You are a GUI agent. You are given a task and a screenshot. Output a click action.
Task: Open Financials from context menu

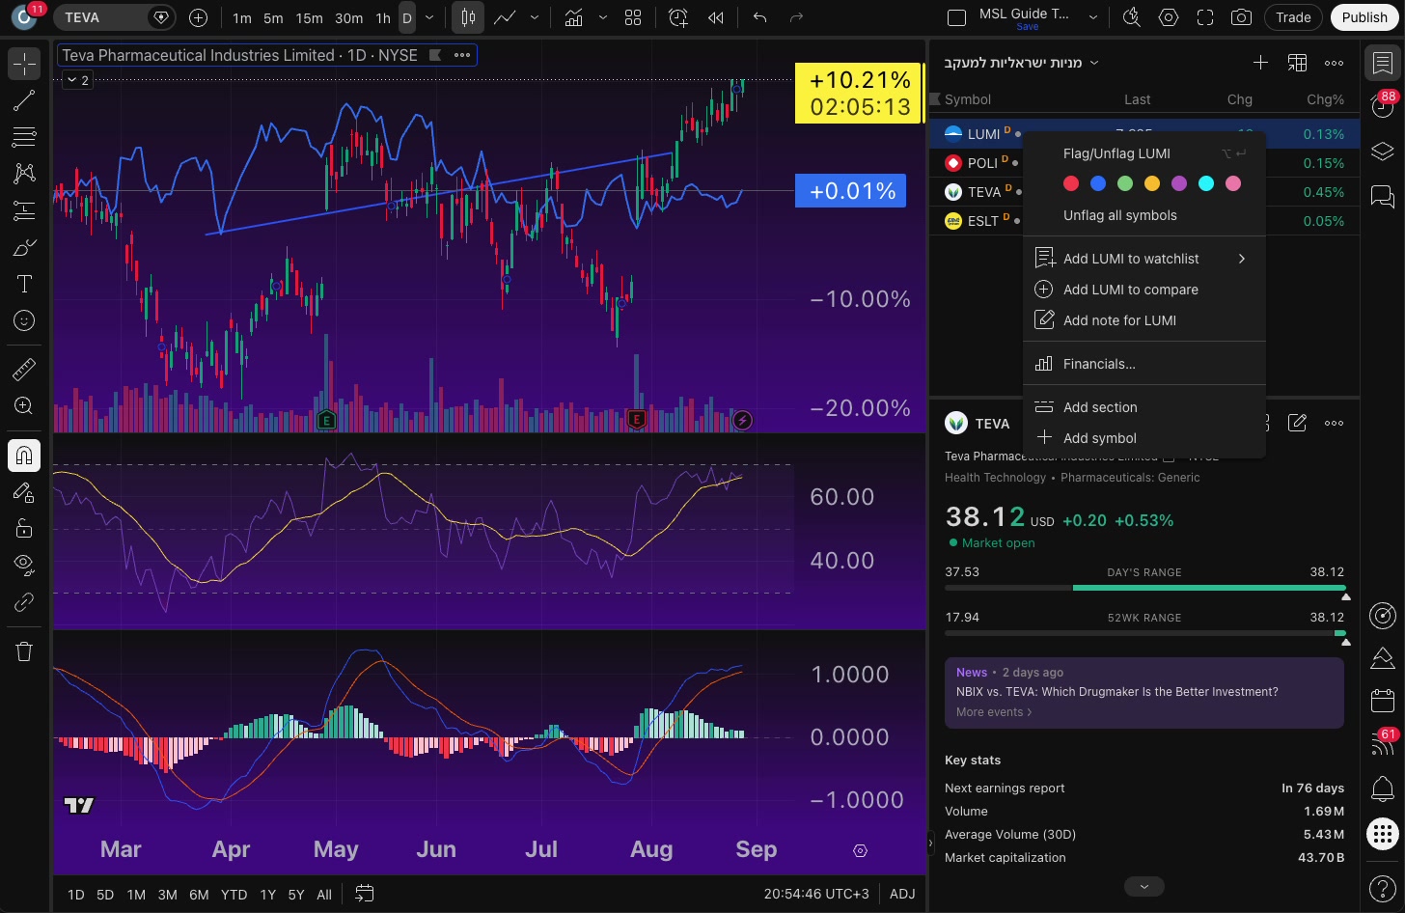coord(1144,364)
